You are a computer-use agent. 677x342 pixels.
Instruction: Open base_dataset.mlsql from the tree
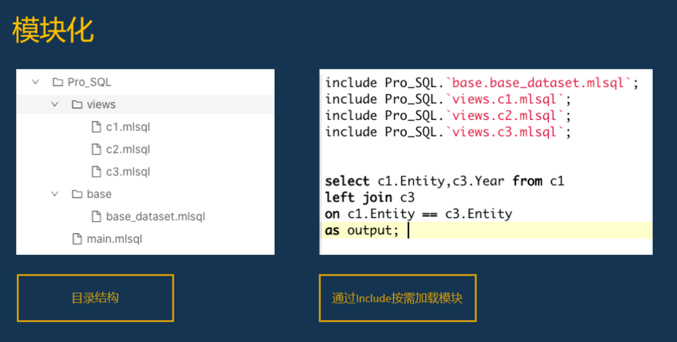click(155, 217)
